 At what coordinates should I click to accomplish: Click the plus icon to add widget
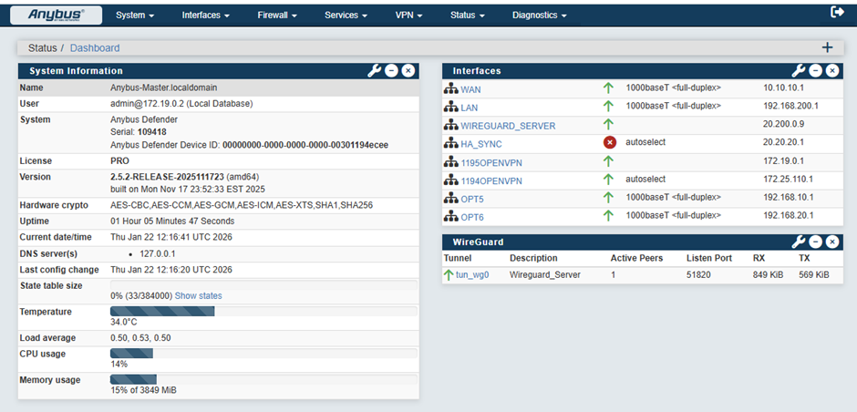[x=827, y=47]
